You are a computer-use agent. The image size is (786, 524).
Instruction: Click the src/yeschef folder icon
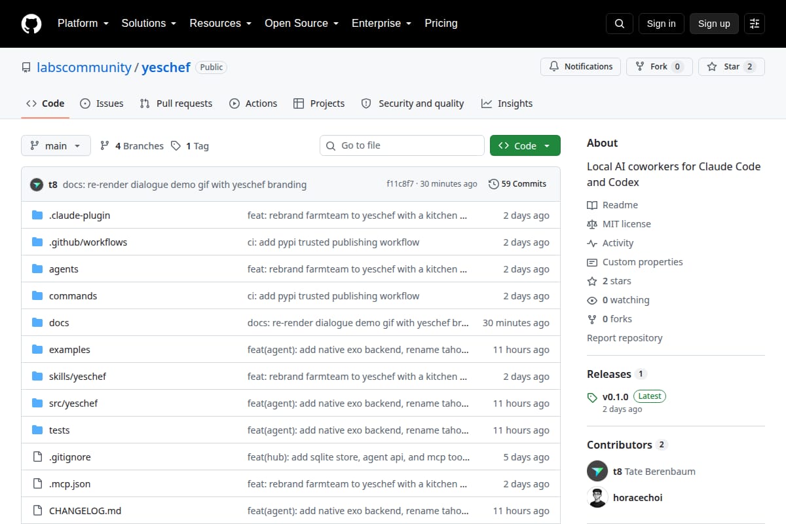coord(37,403)
